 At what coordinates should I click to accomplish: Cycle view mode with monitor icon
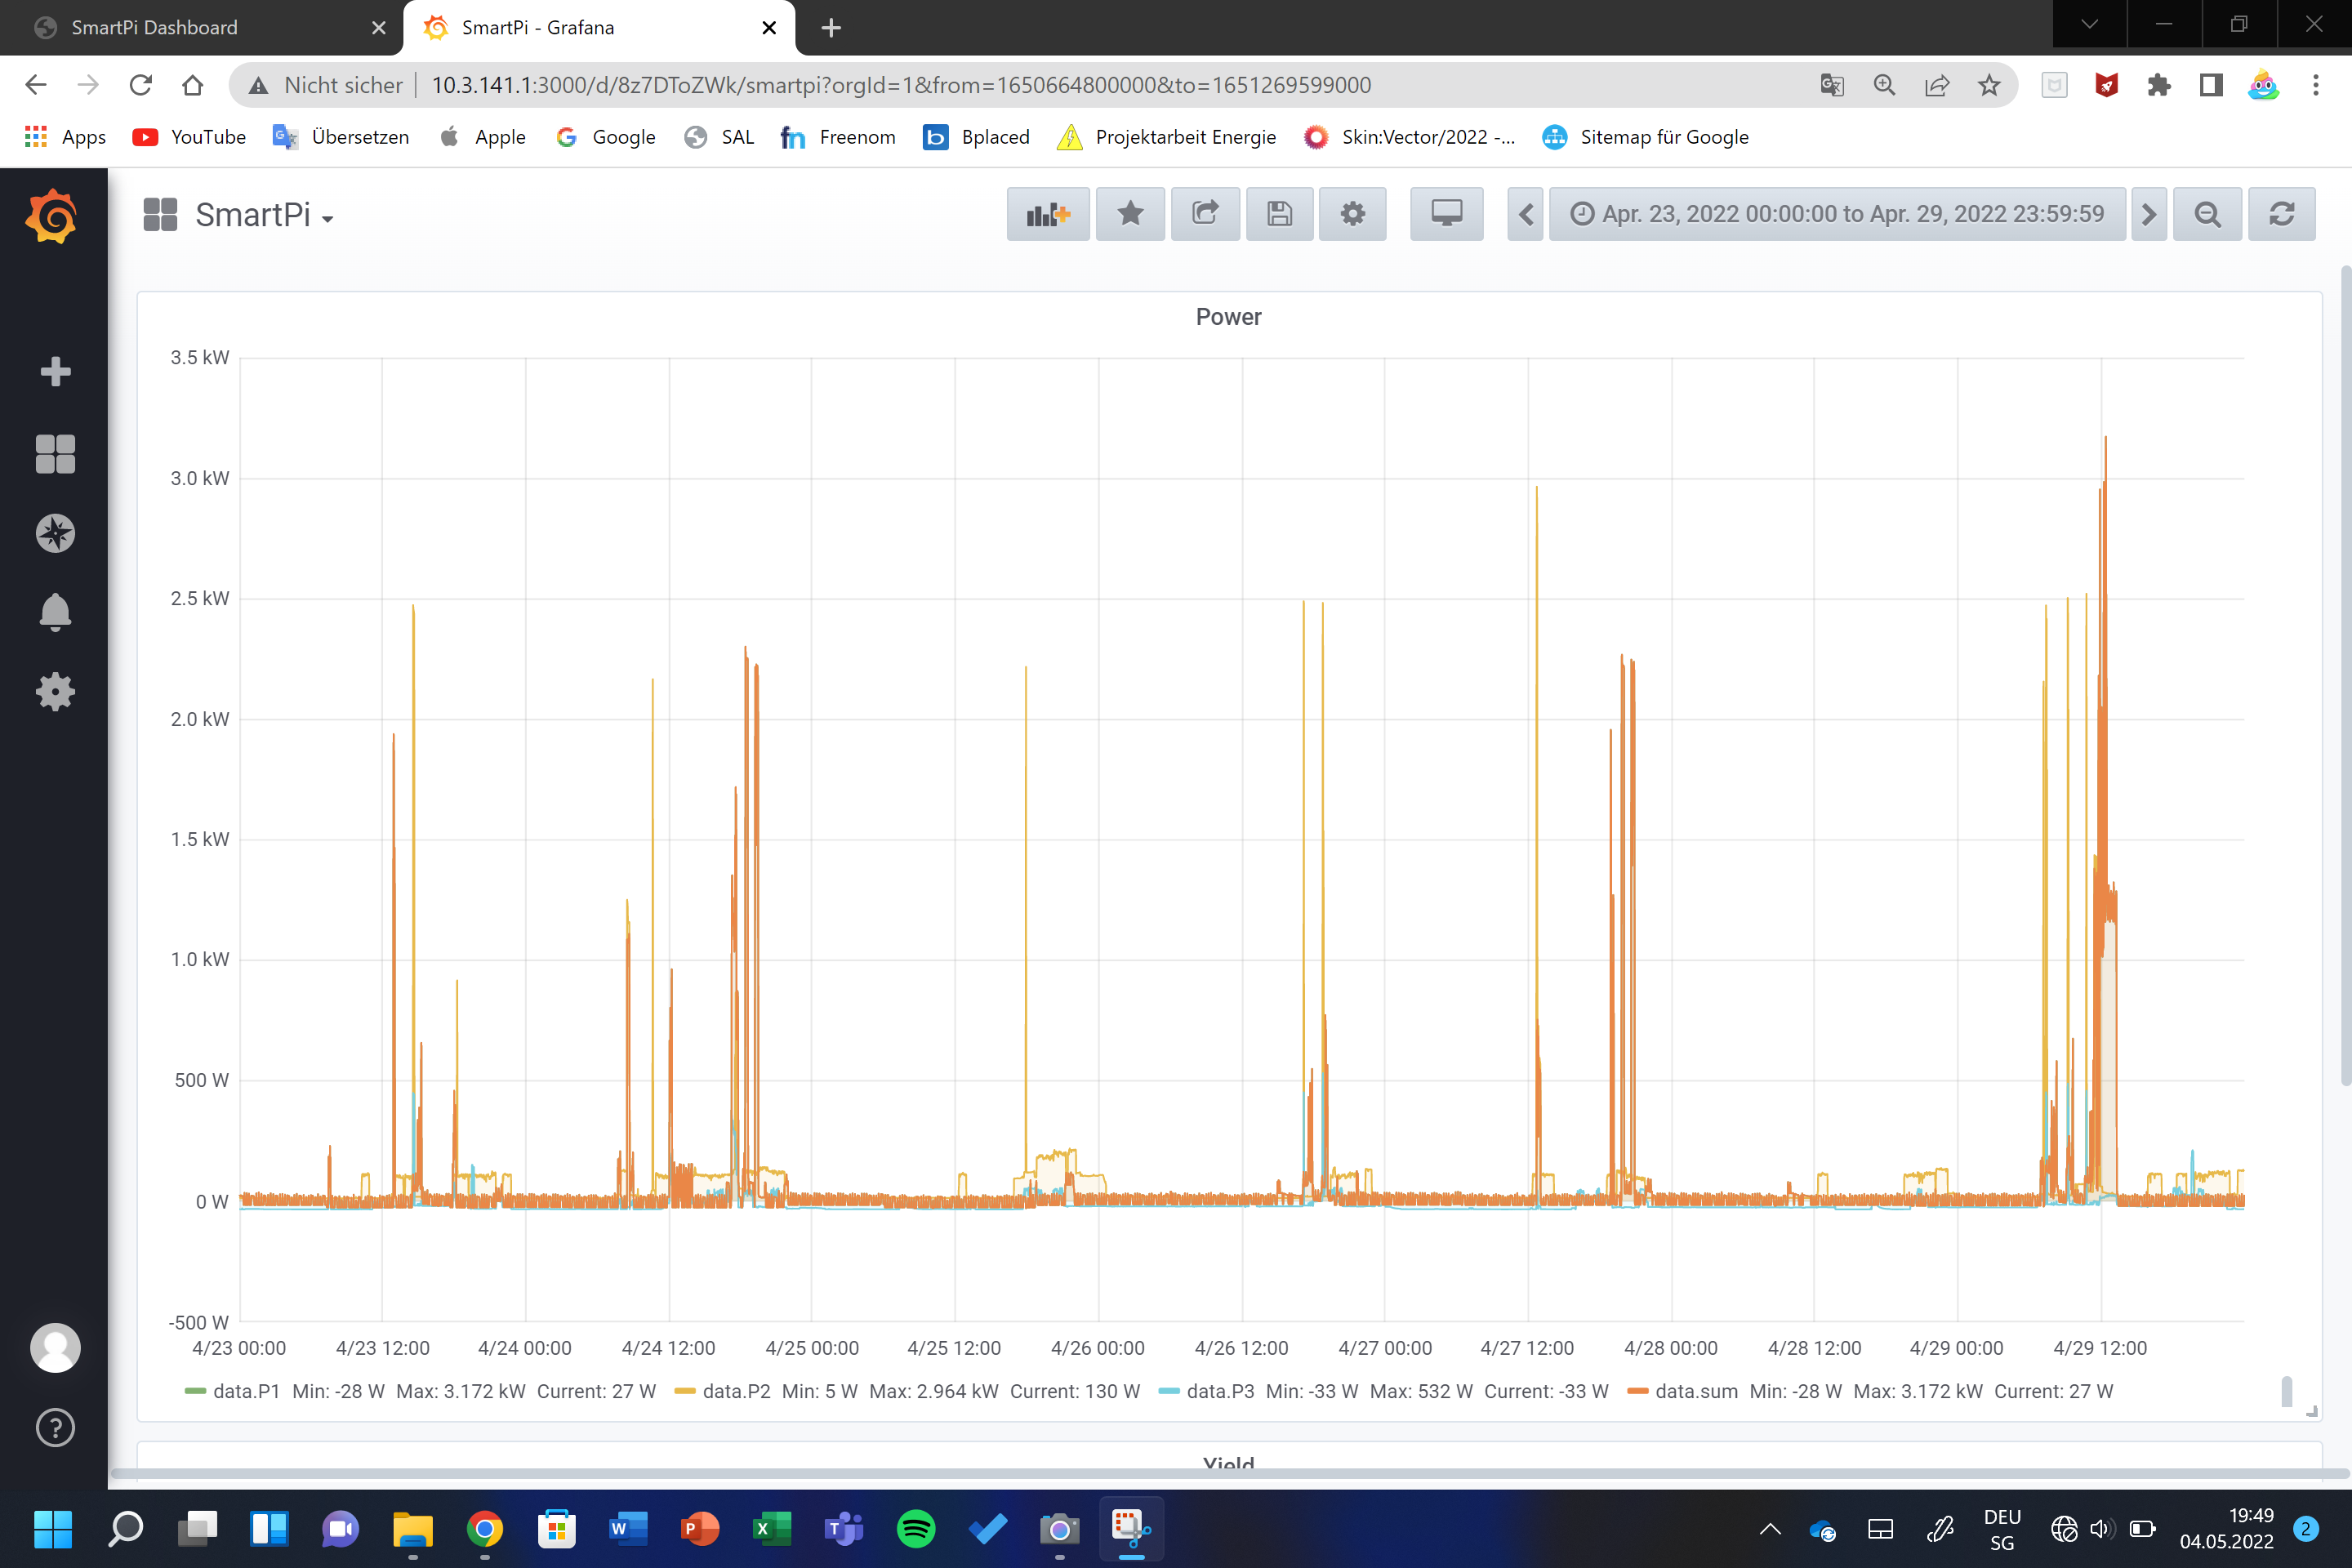point(1446,214)
